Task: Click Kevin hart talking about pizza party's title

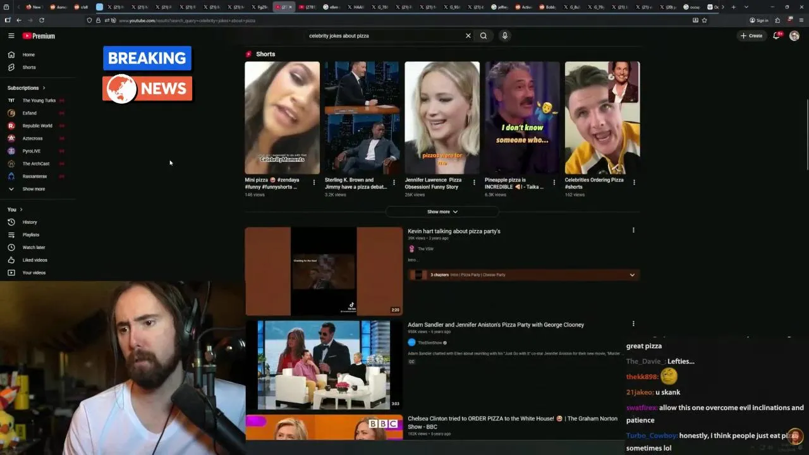Action: [x=454, y=231]
